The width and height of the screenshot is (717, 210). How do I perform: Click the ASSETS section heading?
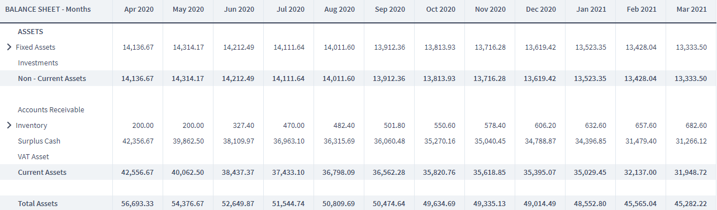[31, 32]
